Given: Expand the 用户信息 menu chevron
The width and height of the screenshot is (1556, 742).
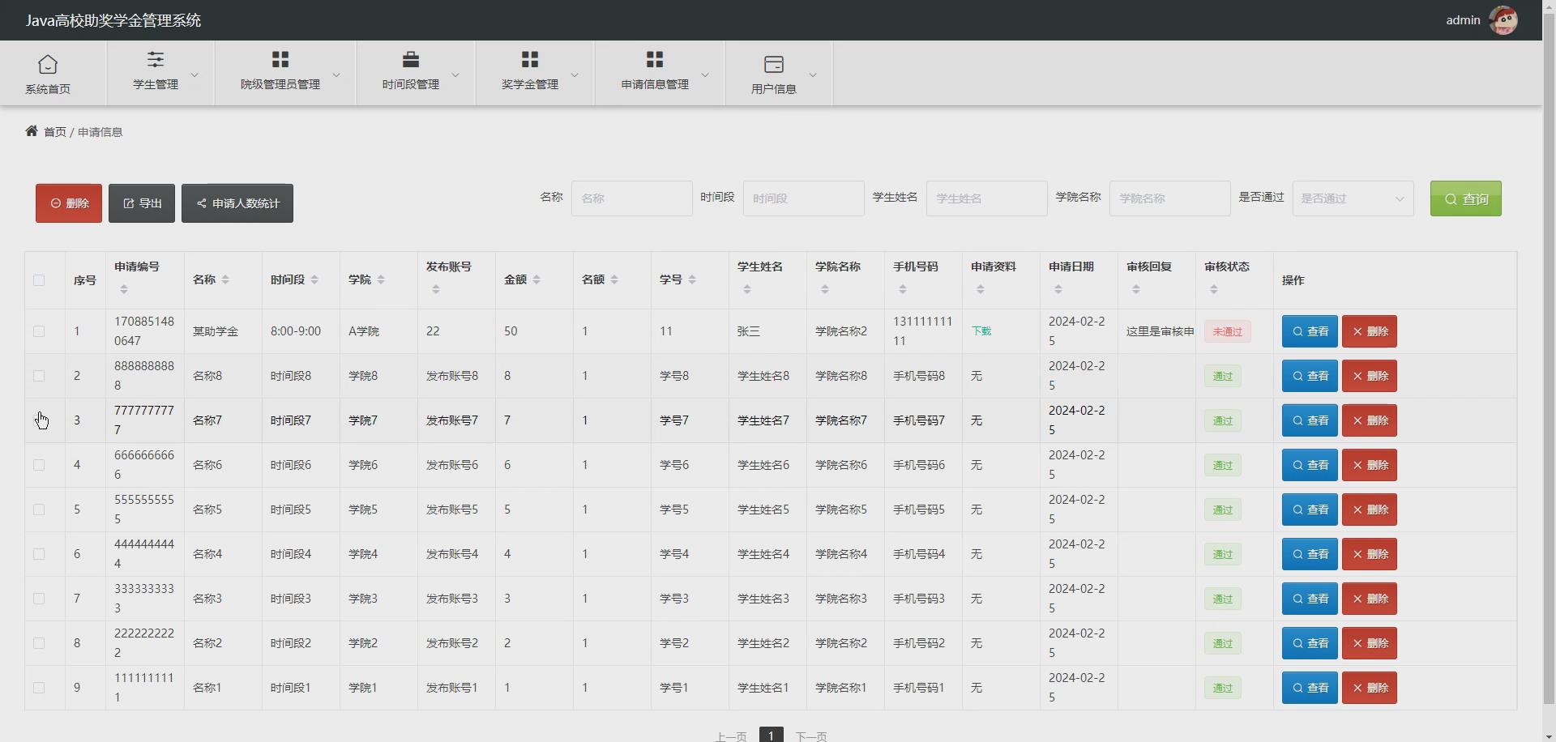Looking at the screenshot, I should 813,73.
